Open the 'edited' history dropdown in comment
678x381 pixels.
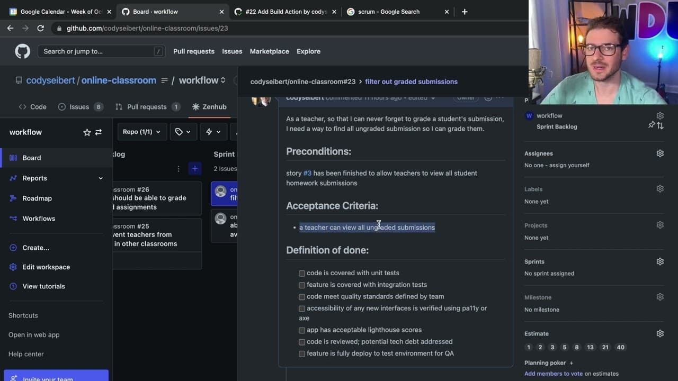click(422, 98)
